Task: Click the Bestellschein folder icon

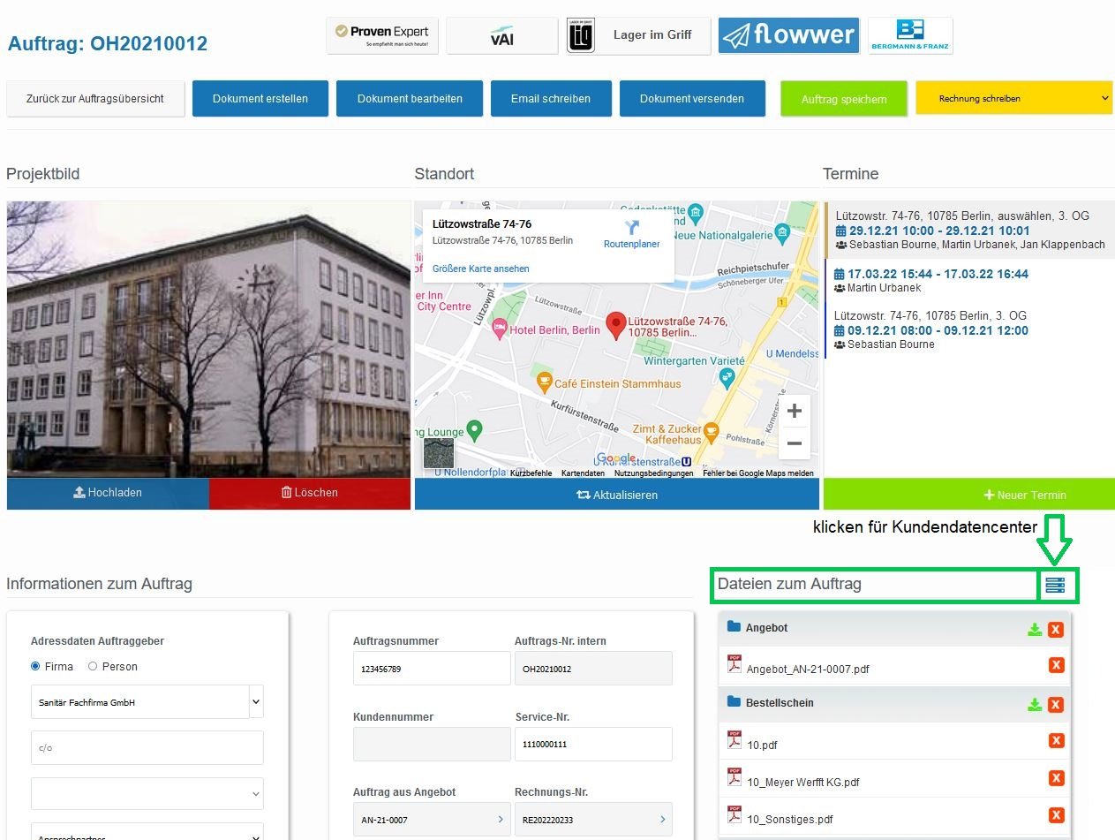Action: (x=734, y=702)
